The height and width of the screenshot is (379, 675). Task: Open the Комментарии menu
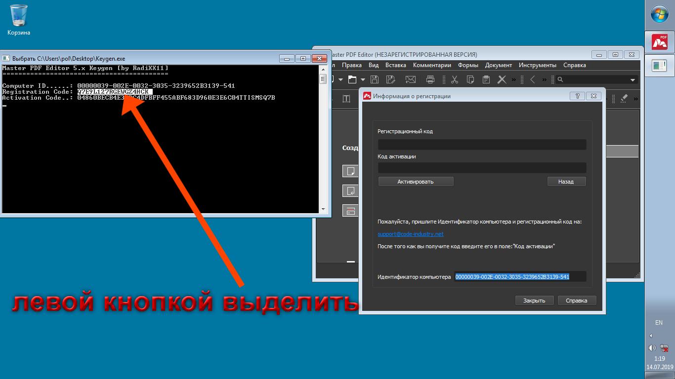pyautogui.click(x=432, y=65)
